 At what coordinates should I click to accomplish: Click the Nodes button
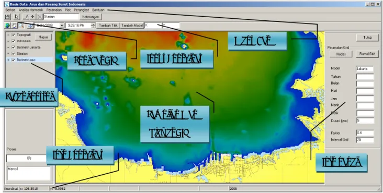(341, 54)
